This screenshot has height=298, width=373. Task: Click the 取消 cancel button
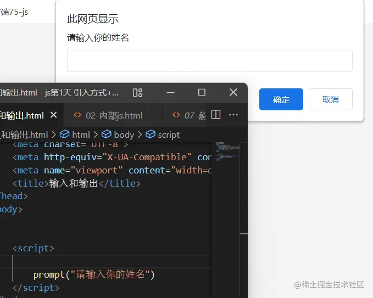tap(330, 99)
